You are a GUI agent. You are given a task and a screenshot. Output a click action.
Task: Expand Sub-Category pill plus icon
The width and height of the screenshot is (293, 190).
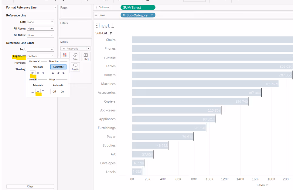point(124,15)
